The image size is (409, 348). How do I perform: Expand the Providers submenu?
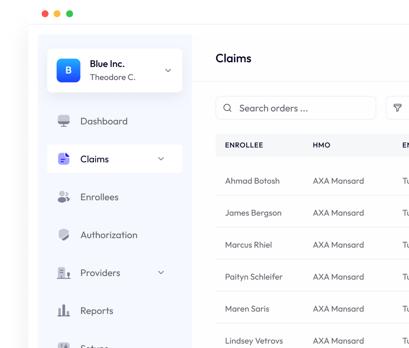[x=161, y=272]
